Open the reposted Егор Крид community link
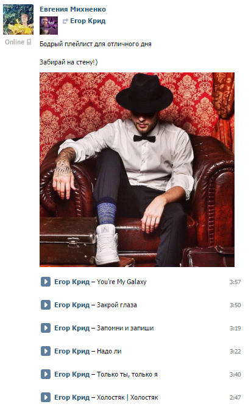The image size is (251, 407). 88,21
